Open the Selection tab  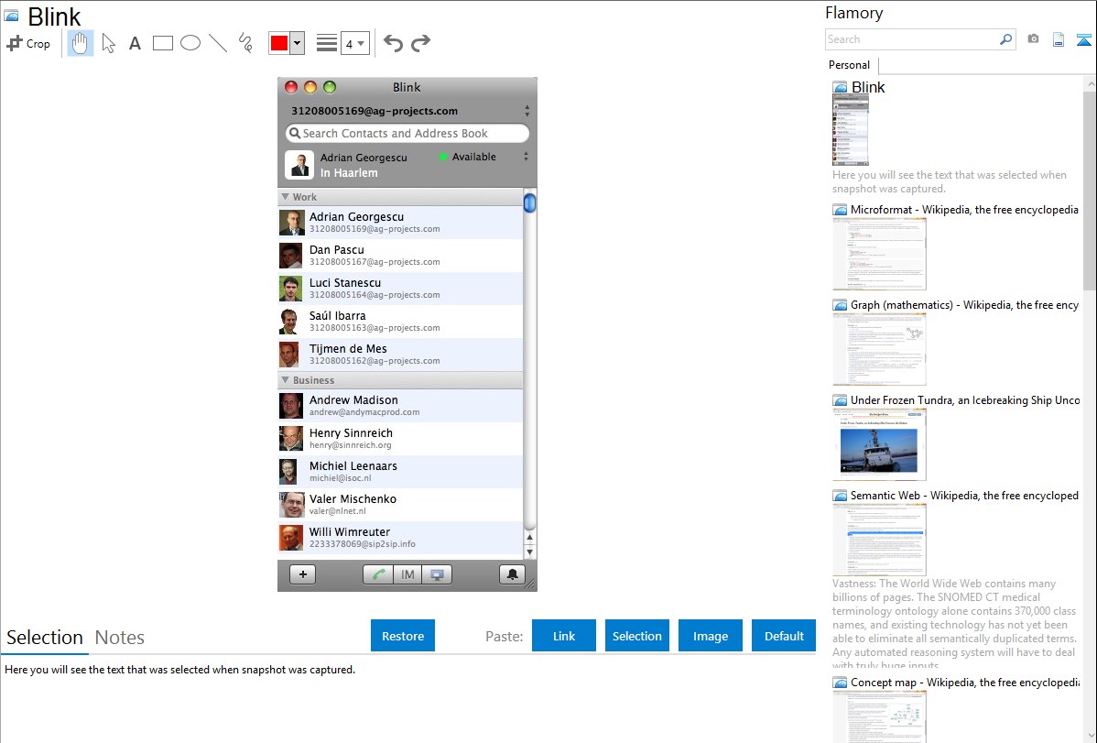point(45,638)
